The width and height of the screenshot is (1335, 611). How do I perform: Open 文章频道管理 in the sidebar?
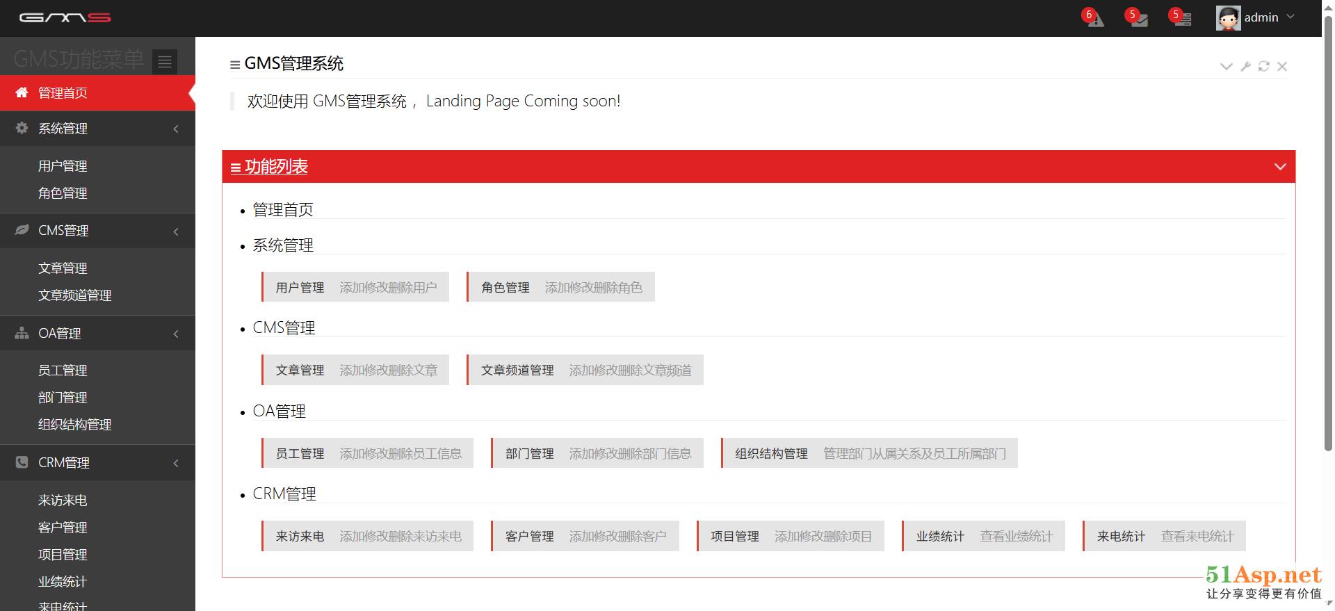click(x=74, y=295)
